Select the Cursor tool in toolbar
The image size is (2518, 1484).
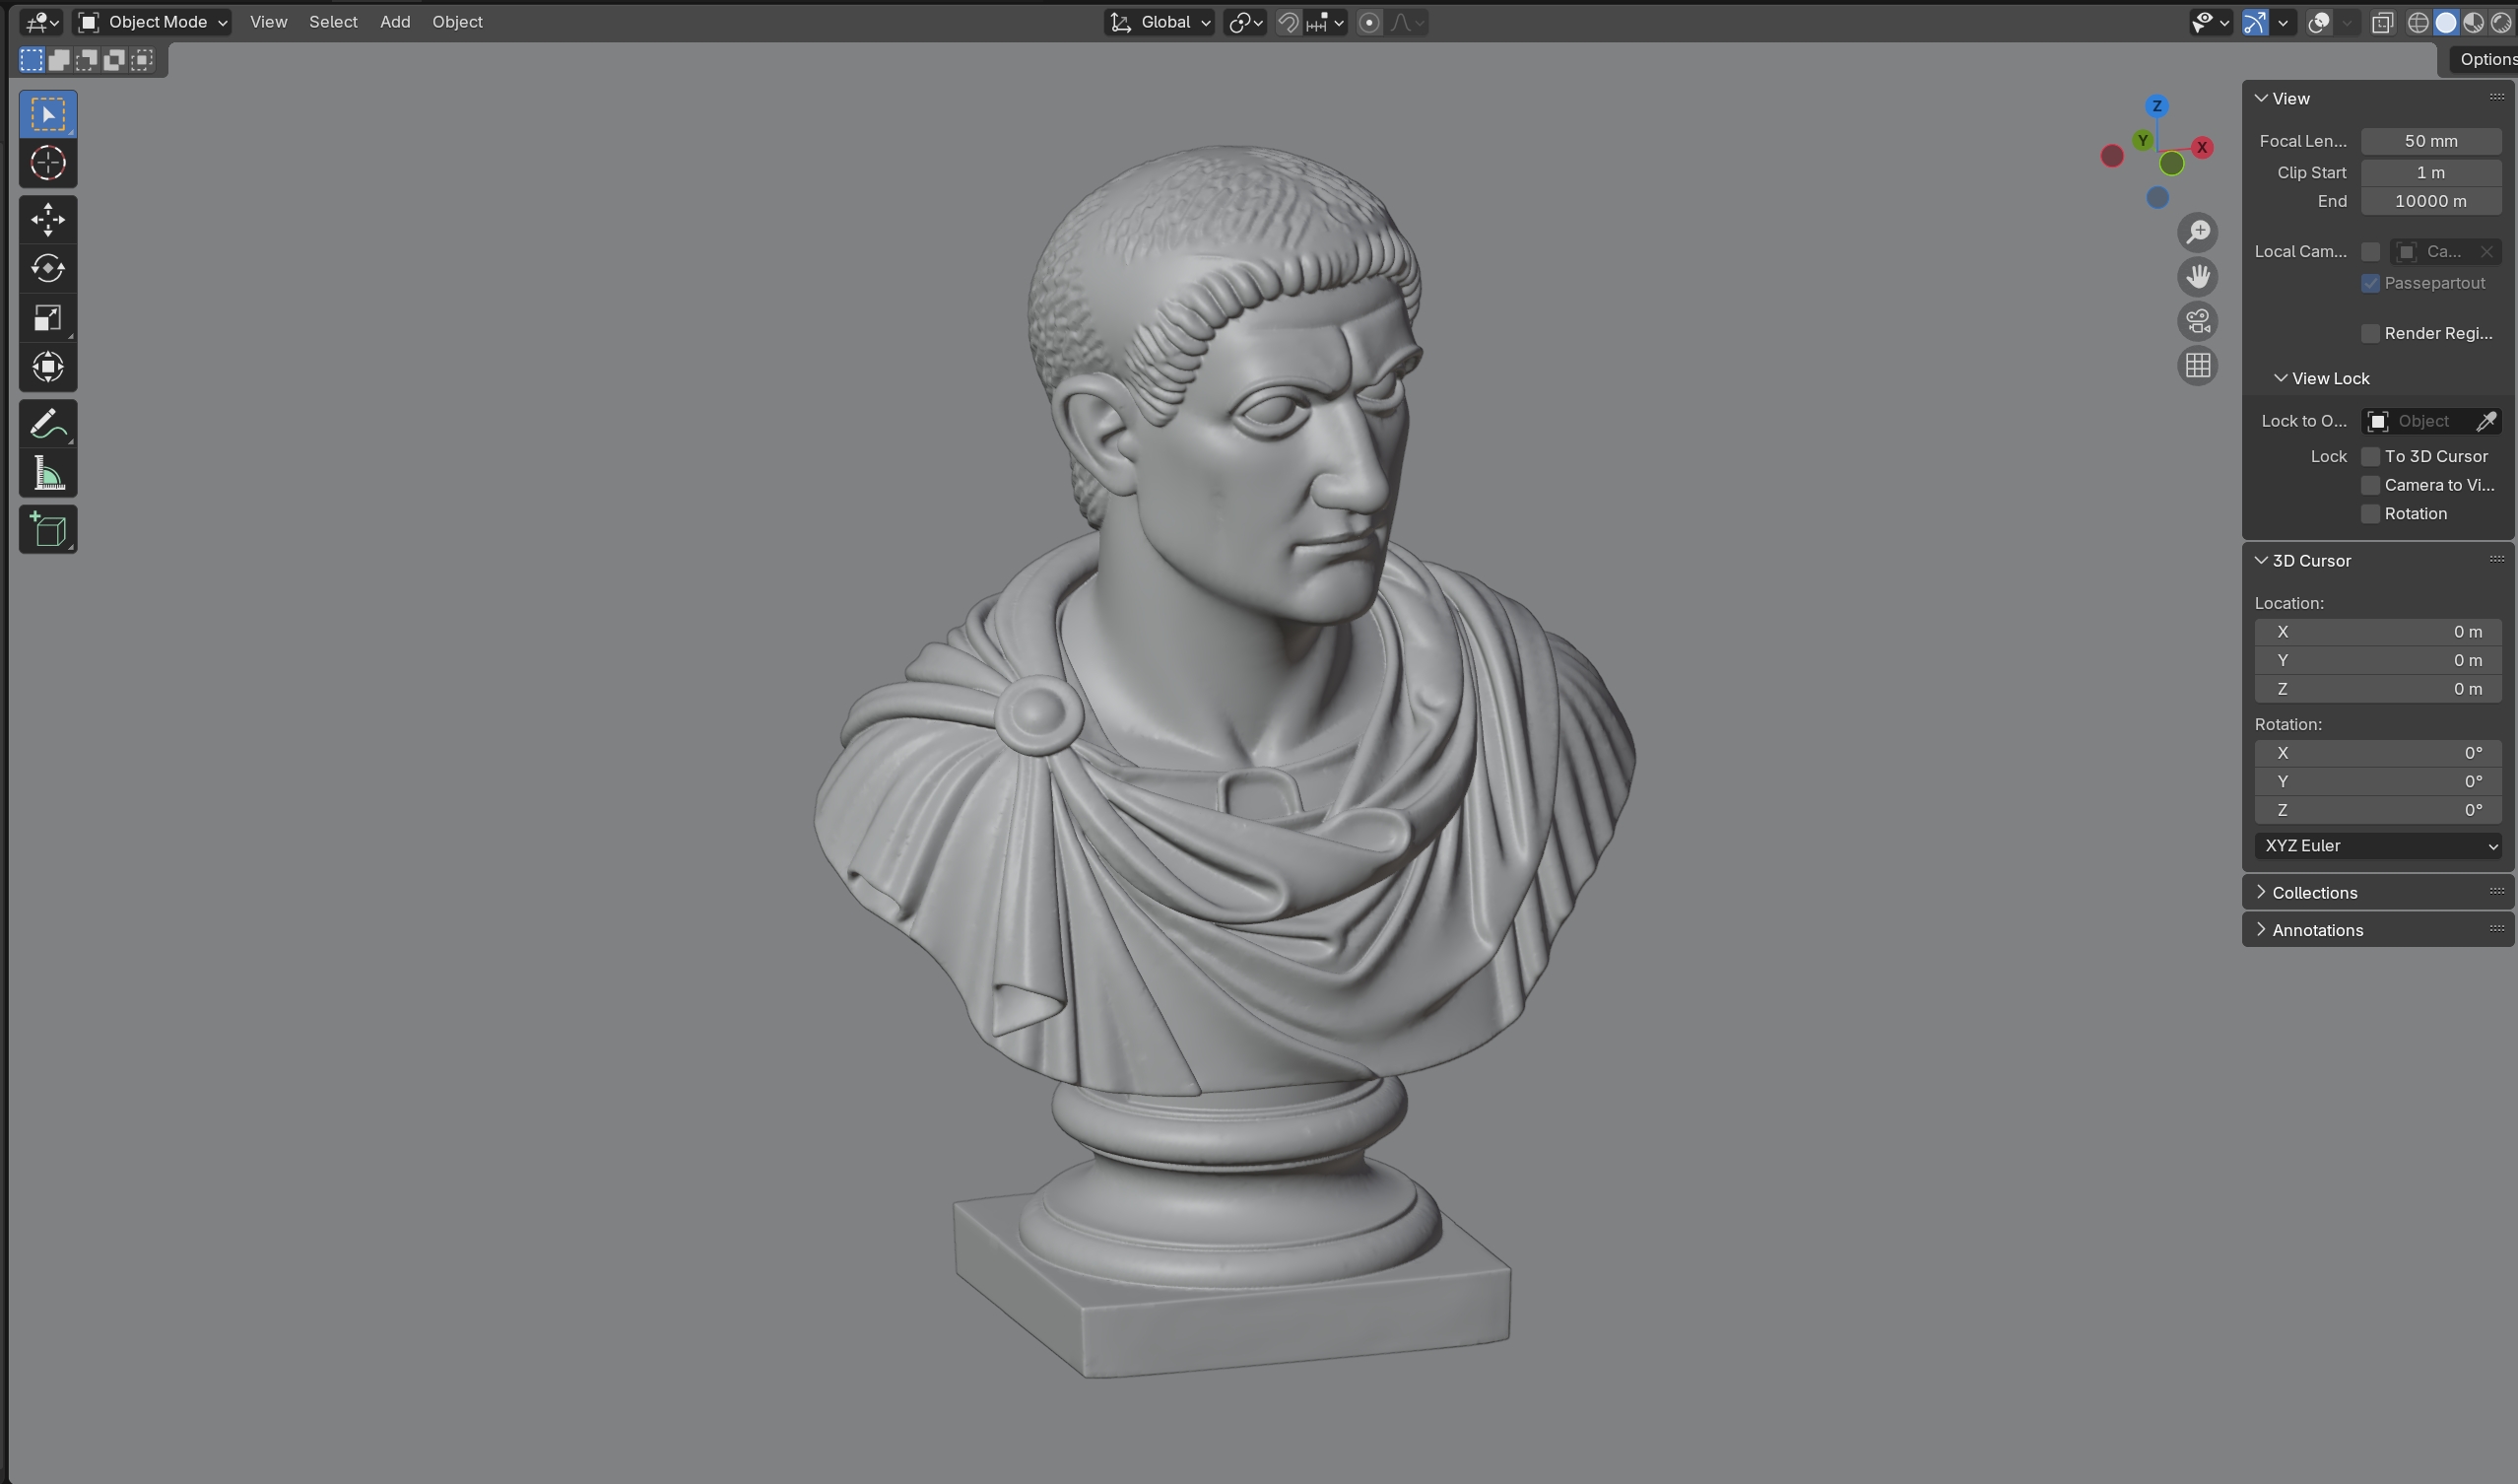[x=47, y=163]
